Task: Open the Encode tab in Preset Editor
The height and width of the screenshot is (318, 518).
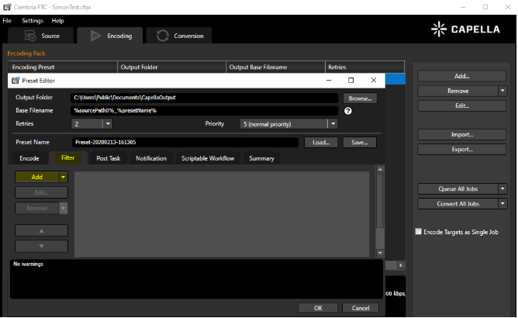Action: tap(29, 158)
